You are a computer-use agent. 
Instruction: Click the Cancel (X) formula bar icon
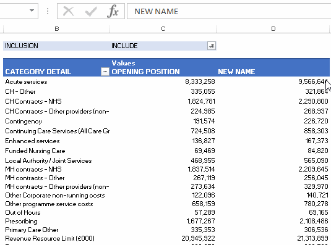pos(69,11)
